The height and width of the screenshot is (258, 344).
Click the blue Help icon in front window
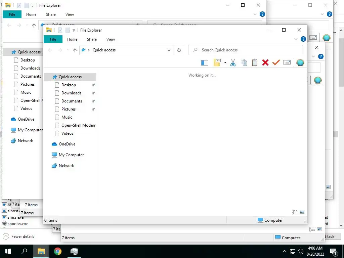pos(303,39)
